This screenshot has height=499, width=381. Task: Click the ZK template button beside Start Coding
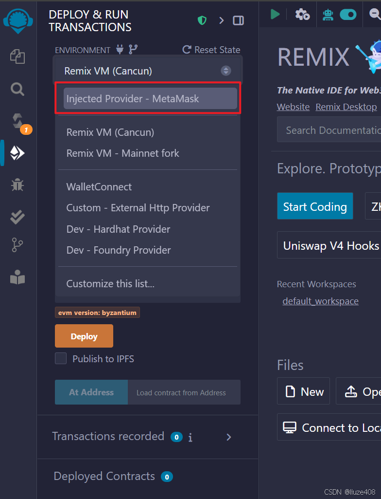373,206
